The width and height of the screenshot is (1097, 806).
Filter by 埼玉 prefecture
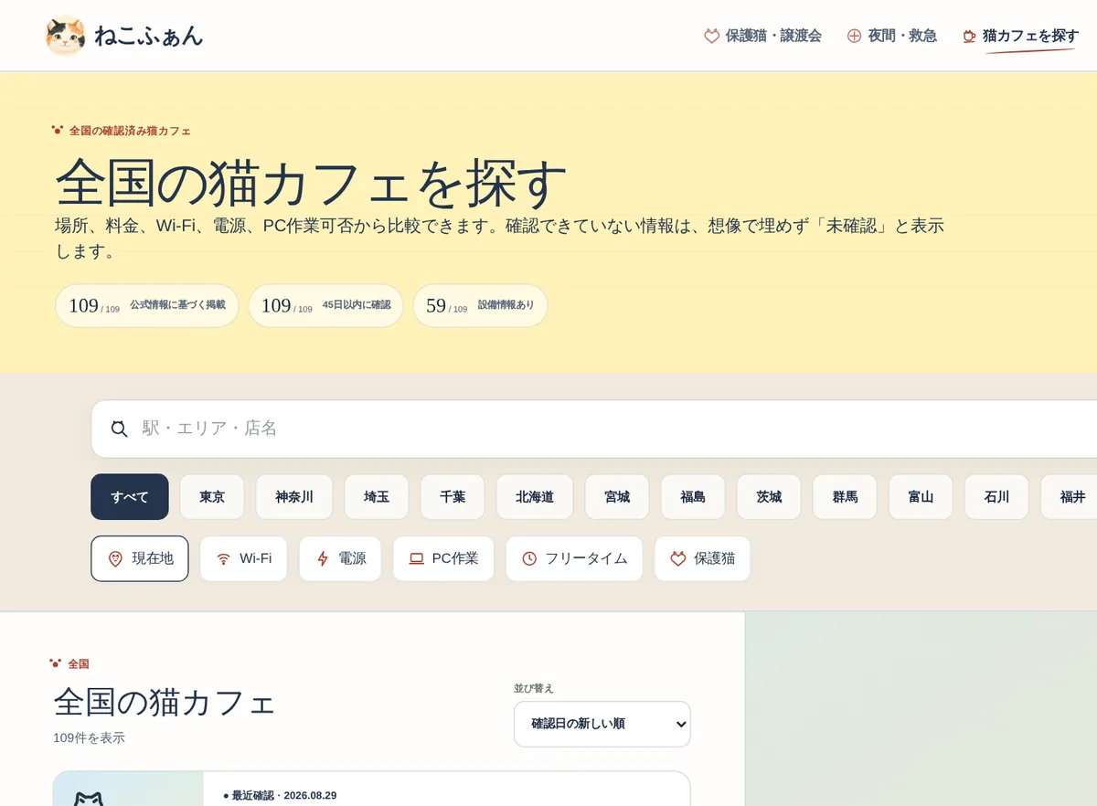[x=377, y=497]
